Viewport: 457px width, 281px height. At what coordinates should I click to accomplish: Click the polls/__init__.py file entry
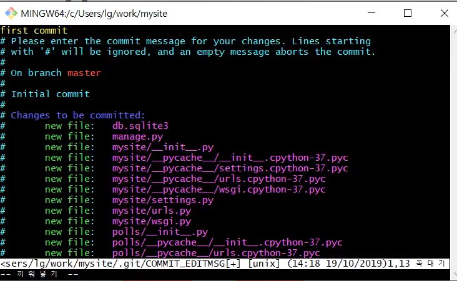pyautogui.click(x=160, y=232)
